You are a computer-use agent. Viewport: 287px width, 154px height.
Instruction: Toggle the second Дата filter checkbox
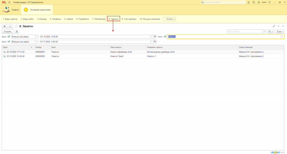click(x=9, y=42)
